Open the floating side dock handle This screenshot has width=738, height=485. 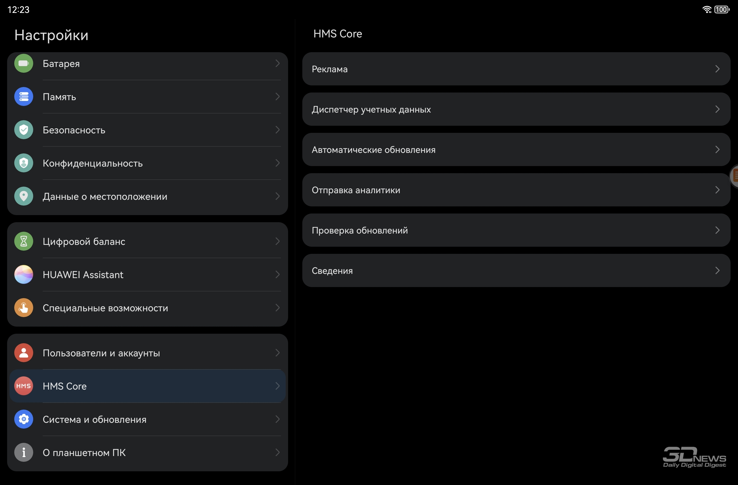(734, 176)
